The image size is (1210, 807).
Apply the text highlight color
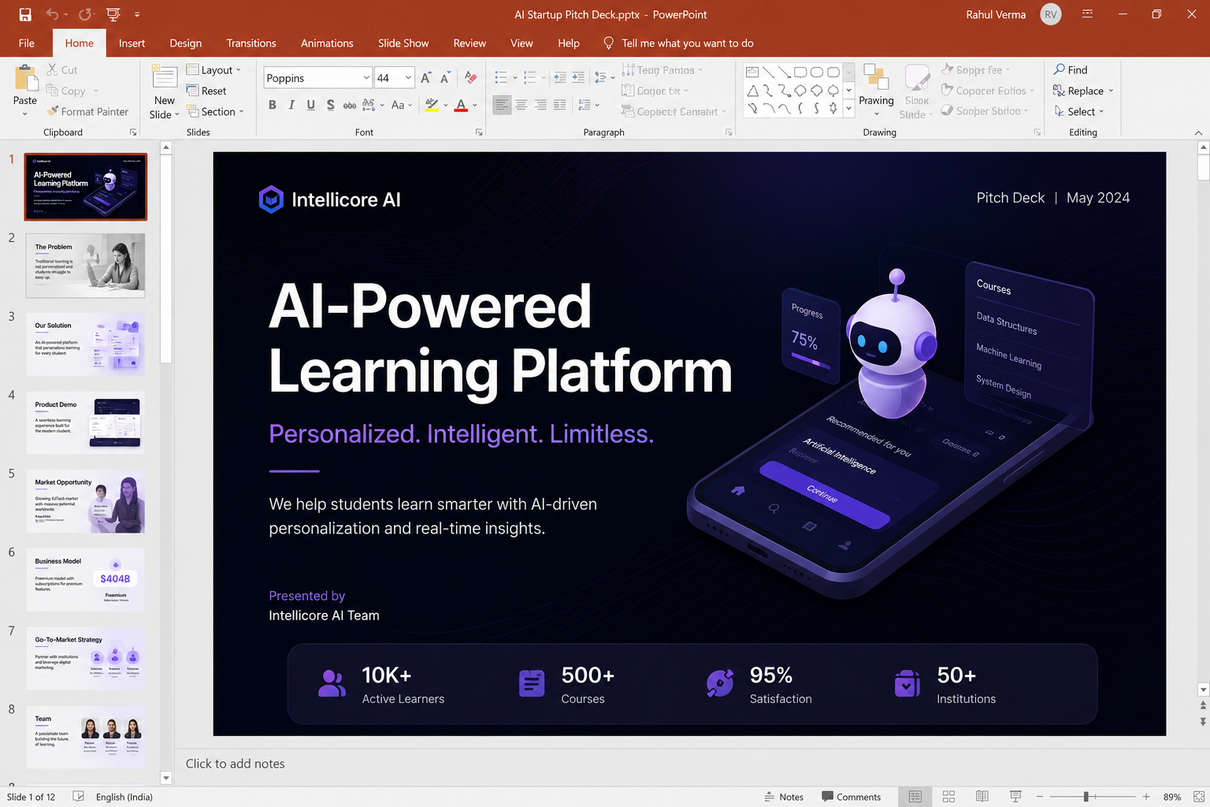(x=432, y=105)
